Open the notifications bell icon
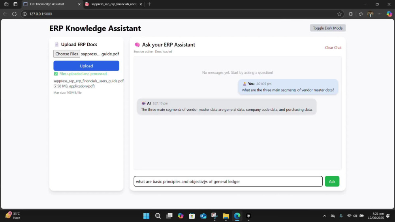 point(388,216)
